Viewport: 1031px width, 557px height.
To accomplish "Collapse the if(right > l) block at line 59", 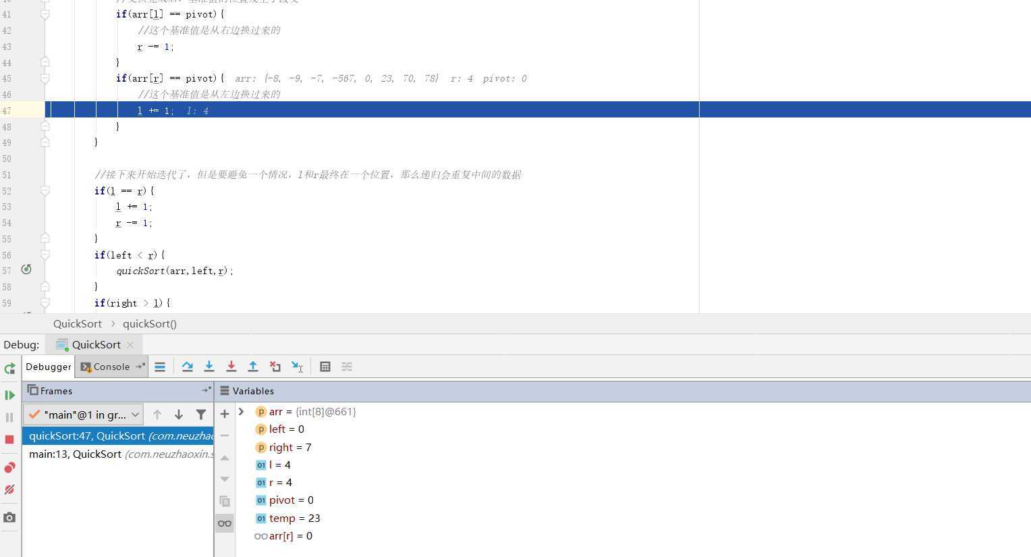I will pyautogui.click(x=45, y=303).
